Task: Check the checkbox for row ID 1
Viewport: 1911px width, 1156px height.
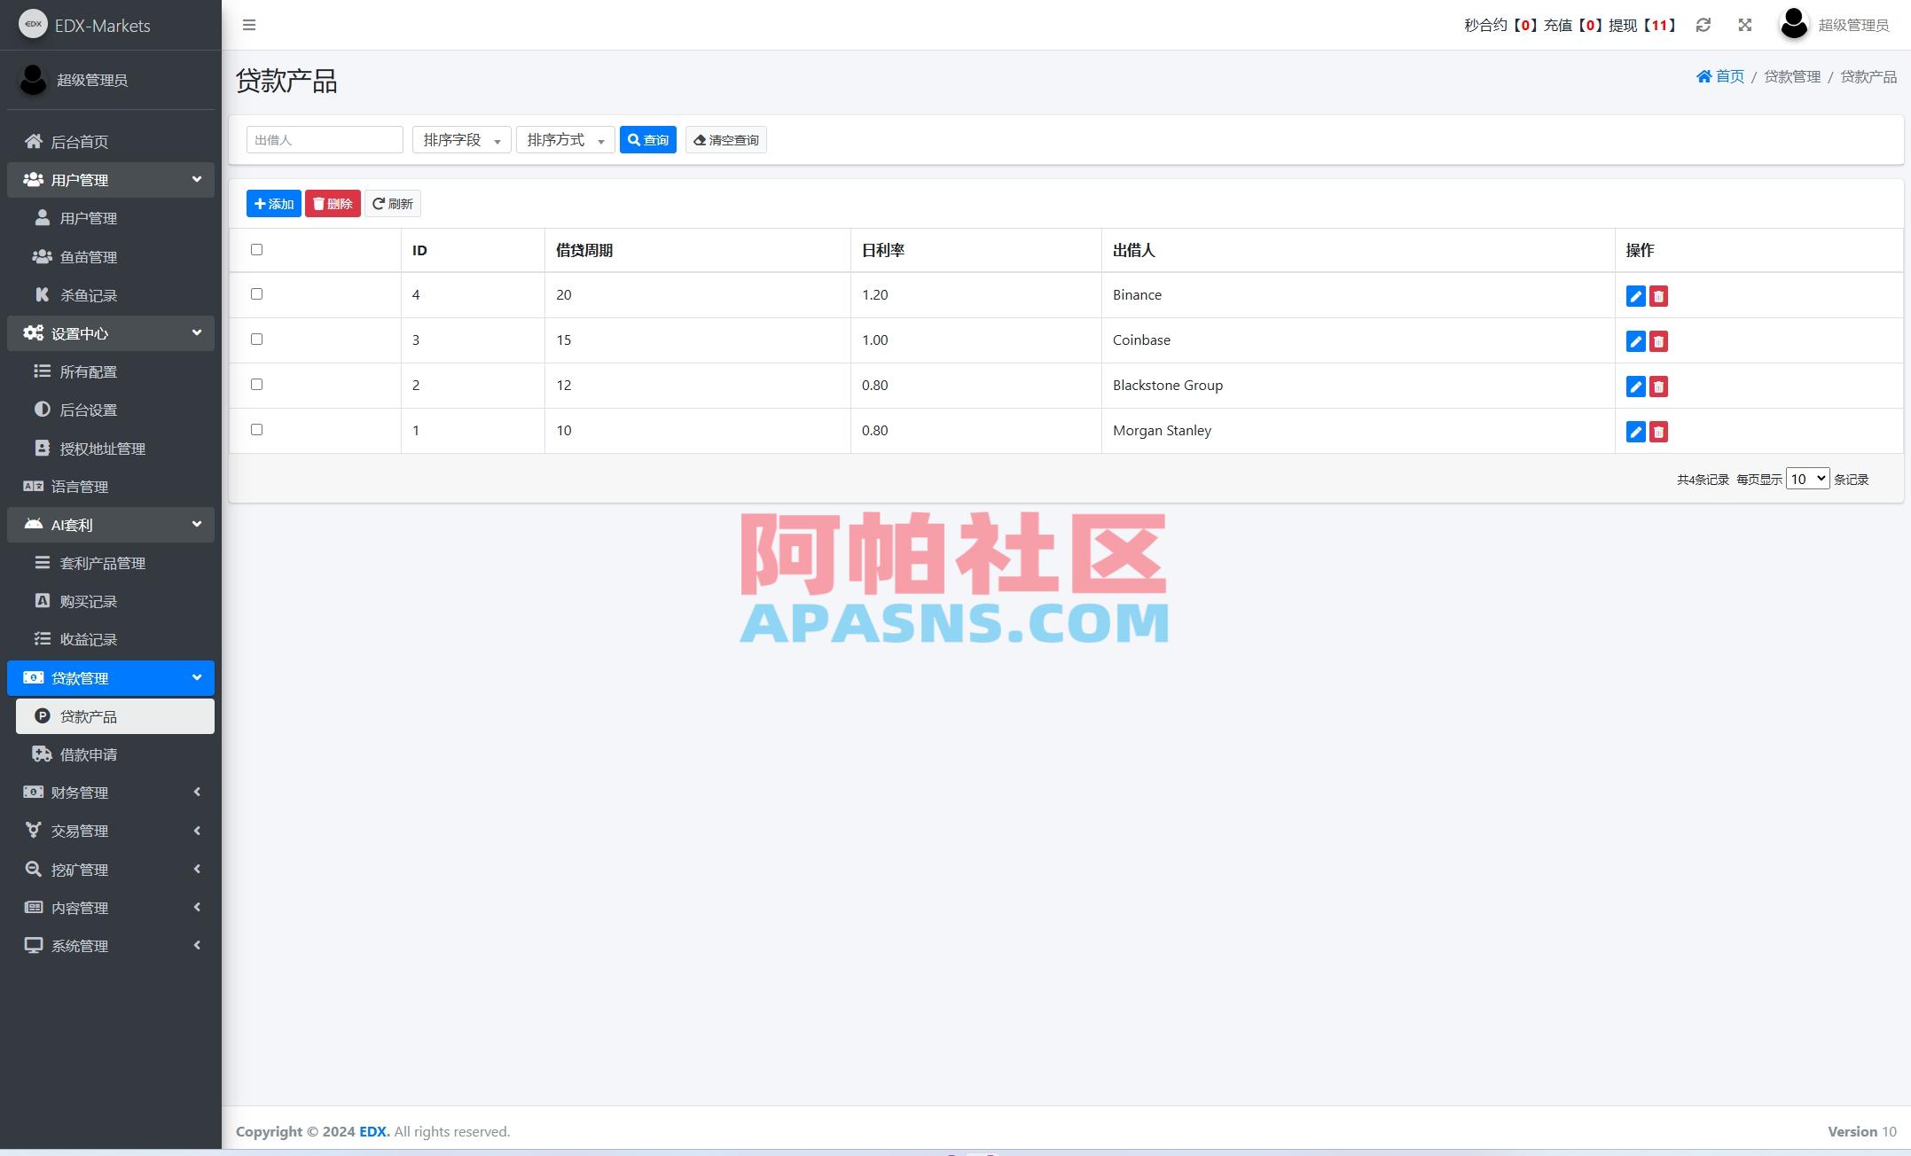Action: [x=257, y=429]
